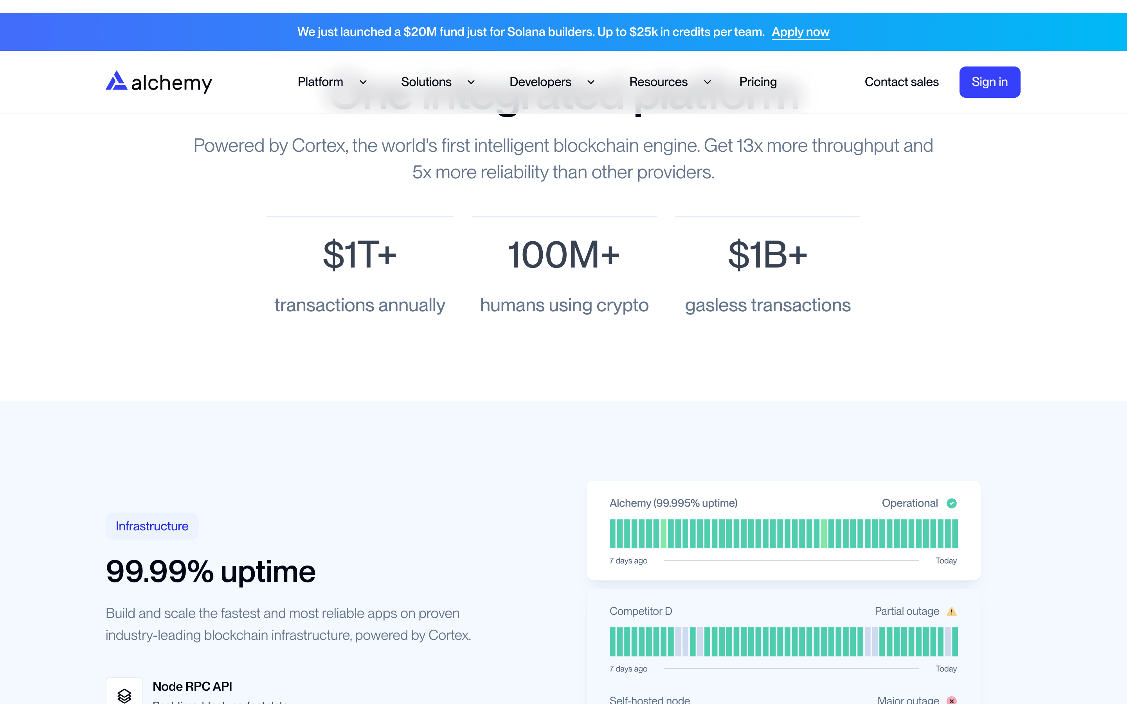Screen dimensions: 1127x704
Task: Click the Sign in button
Action: coord(990,82)
